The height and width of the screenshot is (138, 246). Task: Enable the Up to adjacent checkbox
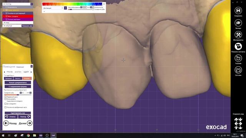click(5, 104)
